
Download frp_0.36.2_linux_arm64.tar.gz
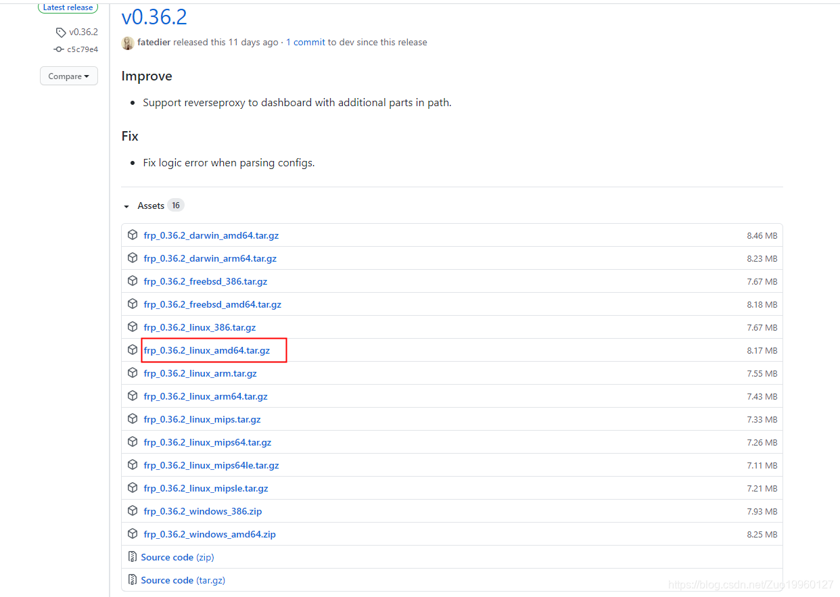tap(206, 396)
